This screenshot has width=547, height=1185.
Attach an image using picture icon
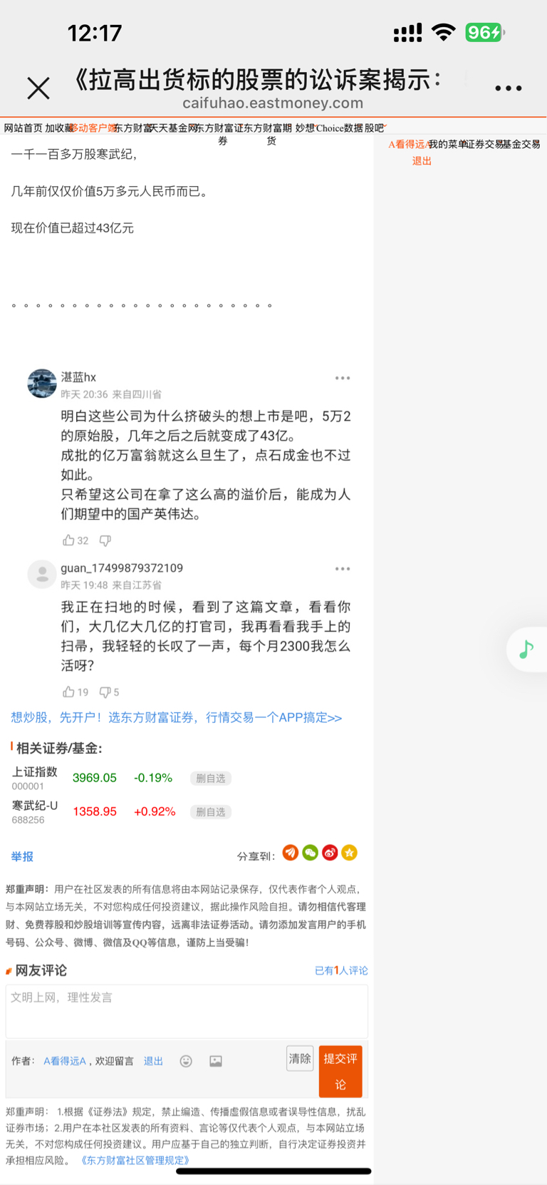tap(216, 1061)
